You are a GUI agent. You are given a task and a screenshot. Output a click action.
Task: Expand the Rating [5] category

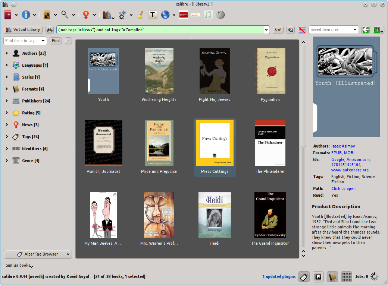point(7,113)
